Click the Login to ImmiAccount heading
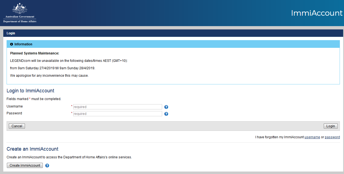Viewport: 344px width, 174px height. point(30,91)
